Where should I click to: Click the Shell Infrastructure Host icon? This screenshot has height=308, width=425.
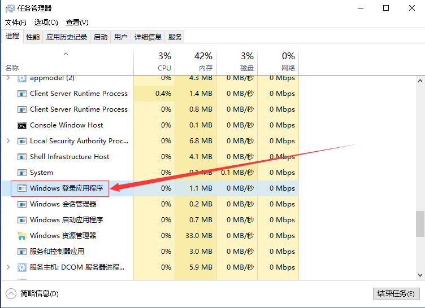(22, 157)
